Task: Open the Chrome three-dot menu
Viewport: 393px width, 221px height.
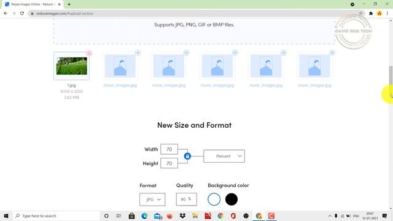Action: [x=387, y=14]
